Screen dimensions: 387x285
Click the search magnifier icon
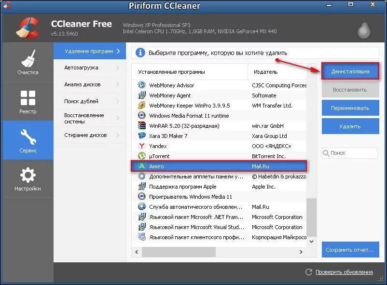[x=326, y=153]
